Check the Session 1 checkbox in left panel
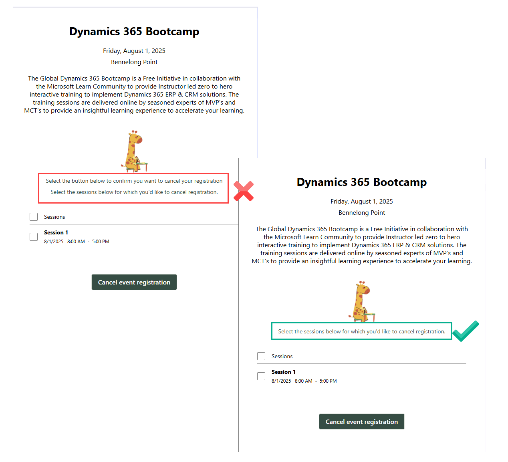 coord(34,237)
